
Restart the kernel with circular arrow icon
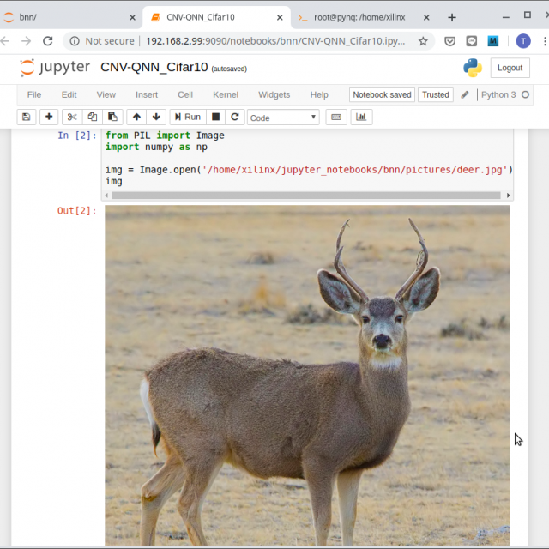pos(235,117)
